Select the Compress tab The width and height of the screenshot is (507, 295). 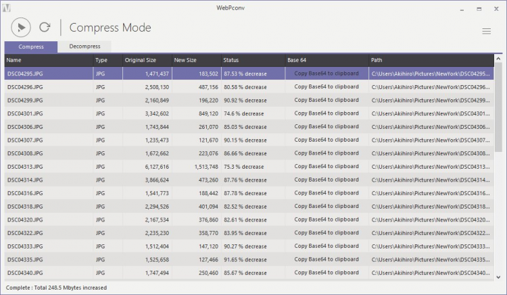(x=31, y=47)
